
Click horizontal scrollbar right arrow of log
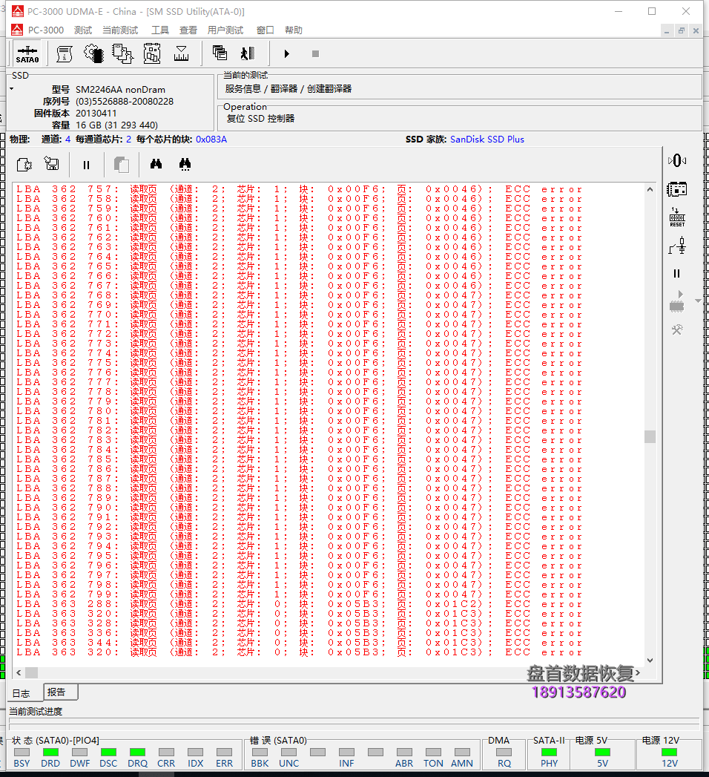639,672
